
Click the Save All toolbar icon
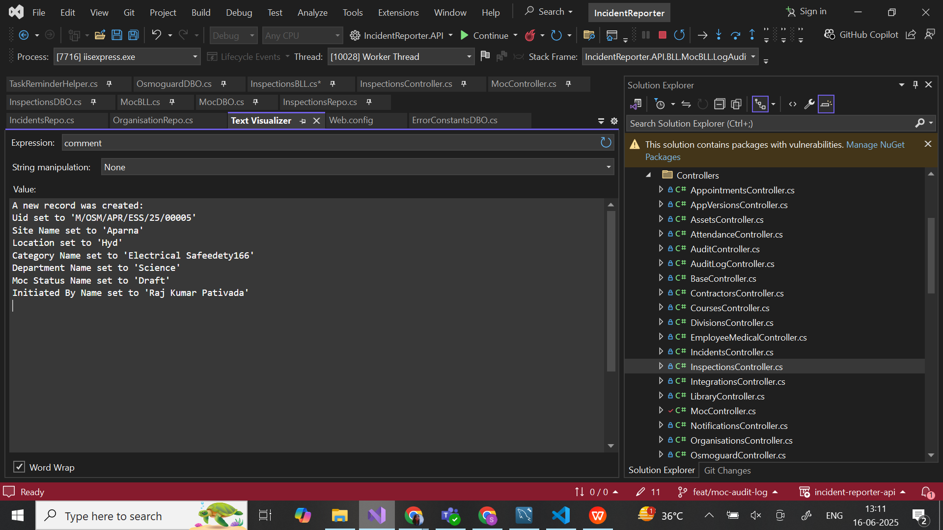click(133, 35)
